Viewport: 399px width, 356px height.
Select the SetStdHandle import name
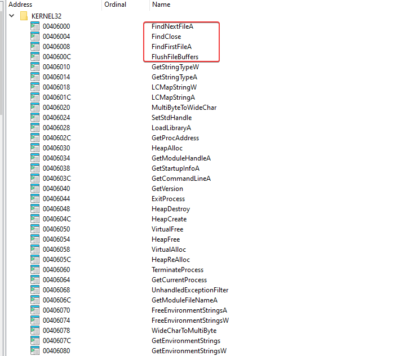coord(171,118)
